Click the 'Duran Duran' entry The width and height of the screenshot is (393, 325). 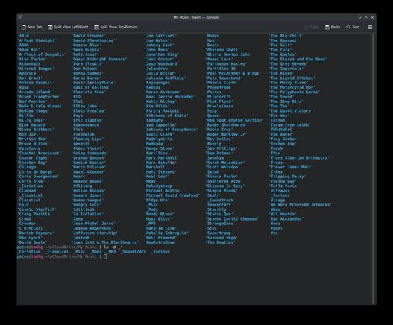pos(87,78)
